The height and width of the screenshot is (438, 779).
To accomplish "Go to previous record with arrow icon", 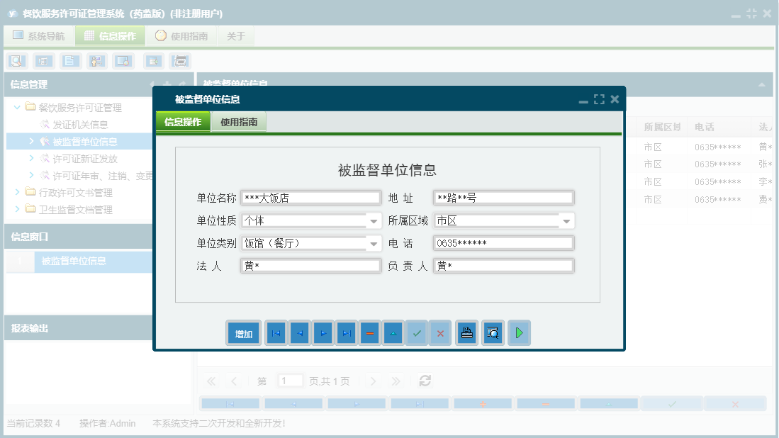I will pyautogui.click(x=298, y=332).
